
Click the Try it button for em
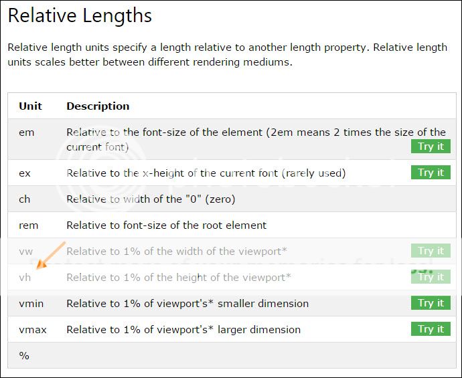(x=431, y=147)
